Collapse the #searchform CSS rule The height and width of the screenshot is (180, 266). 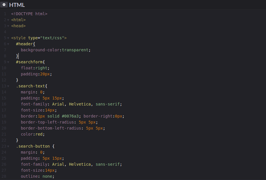[8, 62]
